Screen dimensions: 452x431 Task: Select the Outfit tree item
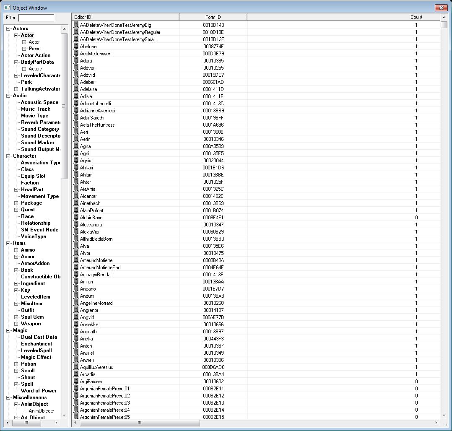[27, 310]
